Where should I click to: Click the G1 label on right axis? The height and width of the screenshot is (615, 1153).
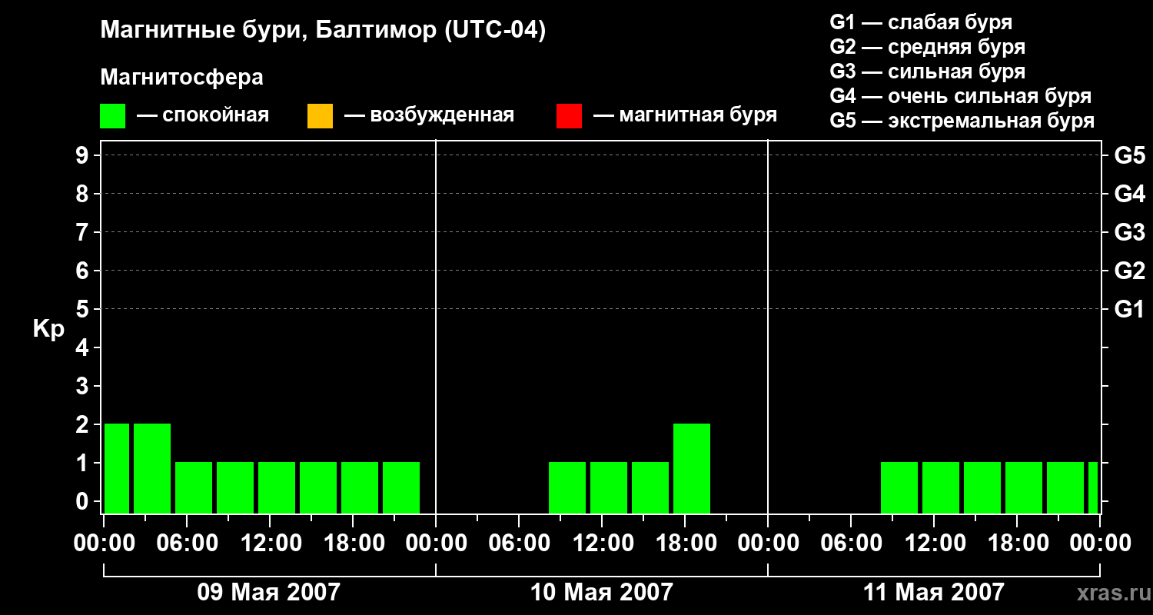tap(1130, 309)
